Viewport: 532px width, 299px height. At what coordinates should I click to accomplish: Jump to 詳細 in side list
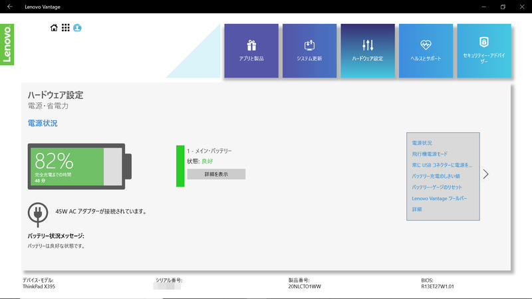pos(417,209)
